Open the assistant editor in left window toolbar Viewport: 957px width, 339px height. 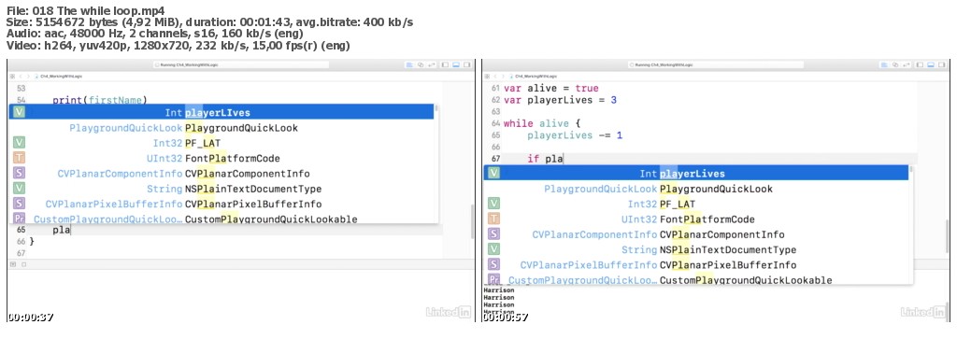click(x=421, y=64)
